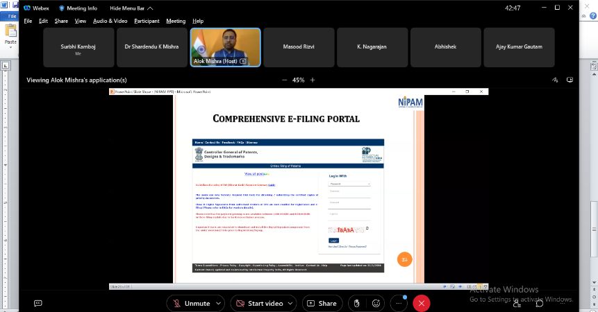This screenshot has width=598, height=312.
Task: Open the Participant menu
Action: pos(147,21)
